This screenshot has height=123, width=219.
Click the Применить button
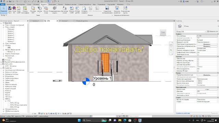point(215,113)
